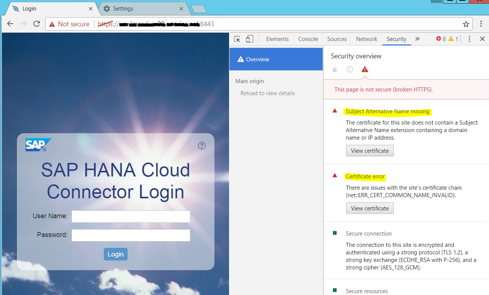Click the red error count badge showing 8
This screenshot has height=295, width=489.
(441, 39)
